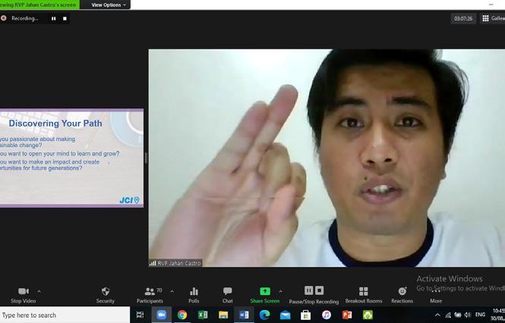The image size is (505, 323).
Task: Click the ENG language indicator
Action: (x=480, y=315)
